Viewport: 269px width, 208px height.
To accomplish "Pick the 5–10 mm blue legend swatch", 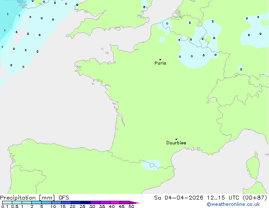I will pos(46,202).
